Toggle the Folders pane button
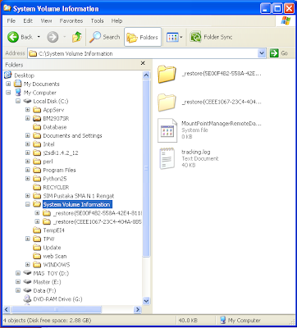Viewport: 297px width, 328px height. [x=143, y=37]
